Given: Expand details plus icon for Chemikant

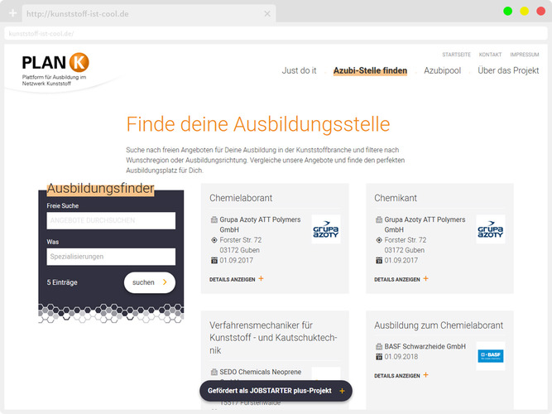Looking at the screenshot, I should tap(425, 279).
